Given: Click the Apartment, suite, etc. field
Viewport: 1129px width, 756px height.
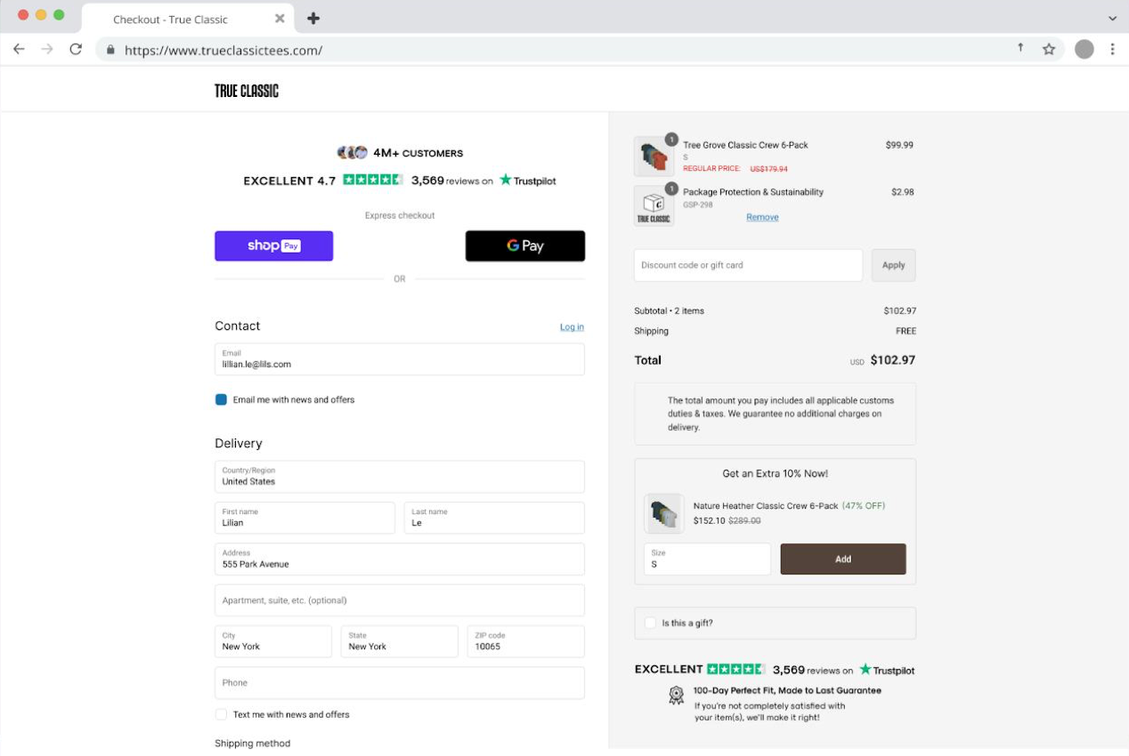Looking at the screenshot, I should (x=400, y=600).
